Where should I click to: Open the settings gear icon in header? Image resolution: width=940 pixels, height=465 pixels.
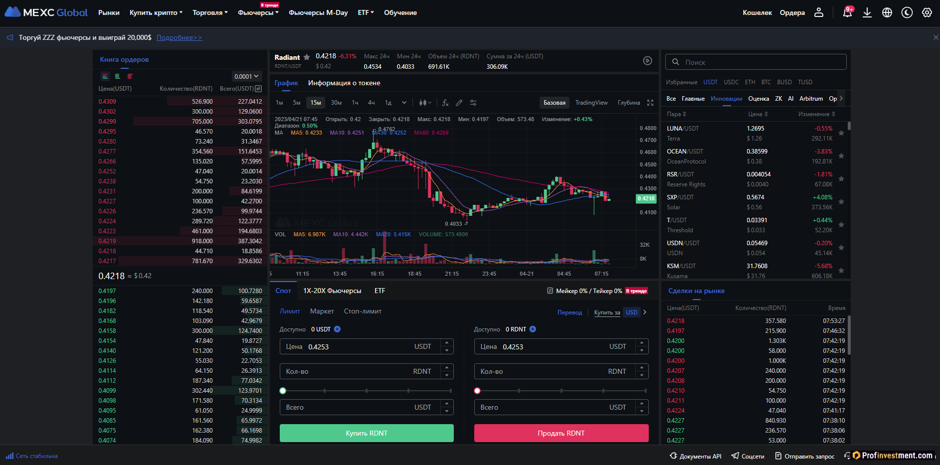point(927,12)
